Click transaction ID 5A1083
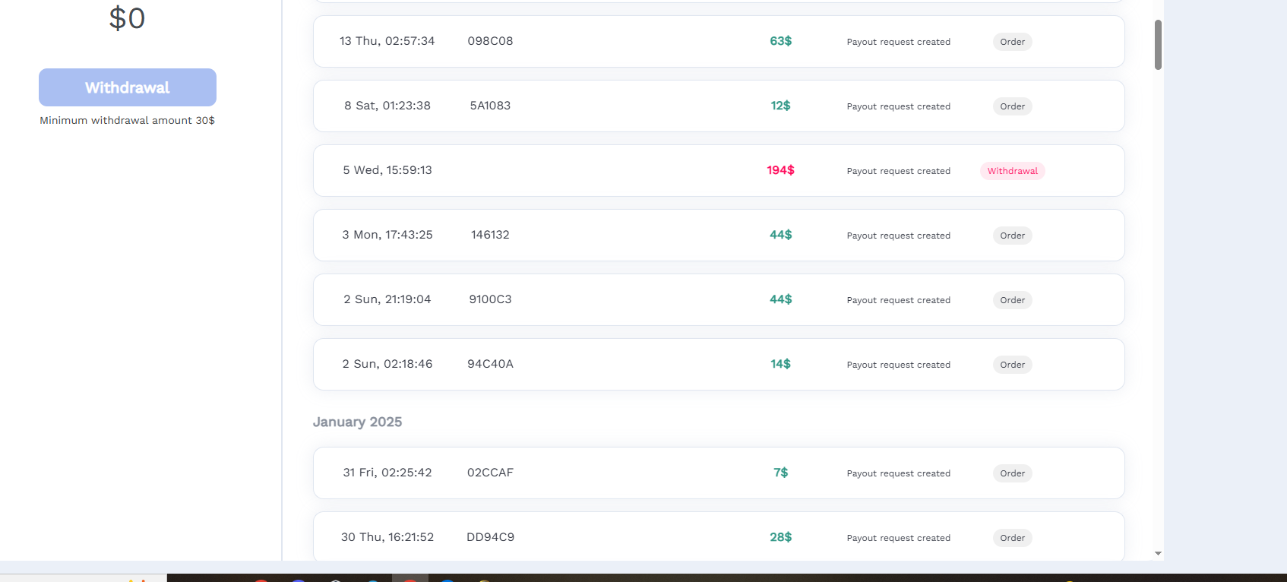This screenshot has height=582, width=1287. tap(490, 106)
